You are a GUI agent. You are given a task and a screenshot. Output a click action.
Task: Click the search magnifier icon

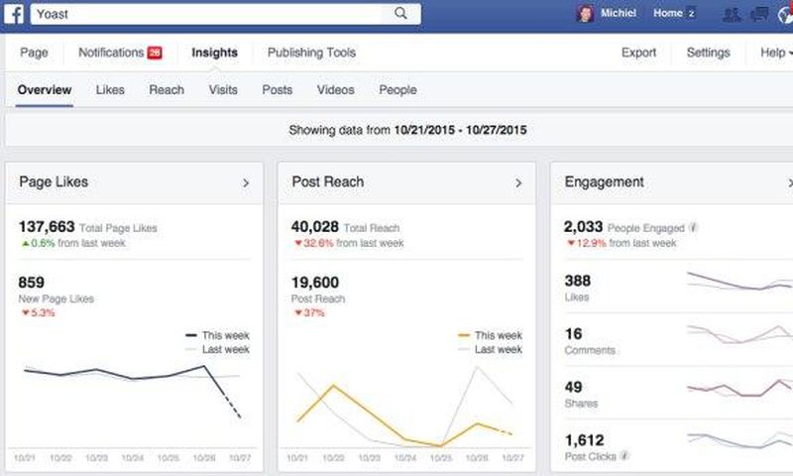pos(400,13)
